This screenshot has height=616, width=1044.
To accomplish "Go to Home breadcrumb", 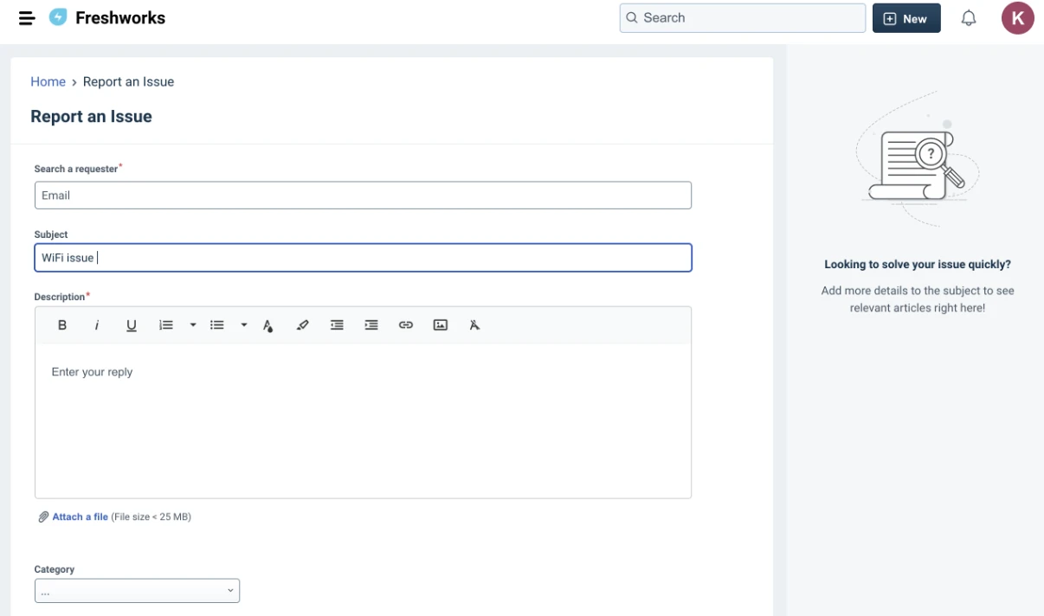I will coord(48,82).
